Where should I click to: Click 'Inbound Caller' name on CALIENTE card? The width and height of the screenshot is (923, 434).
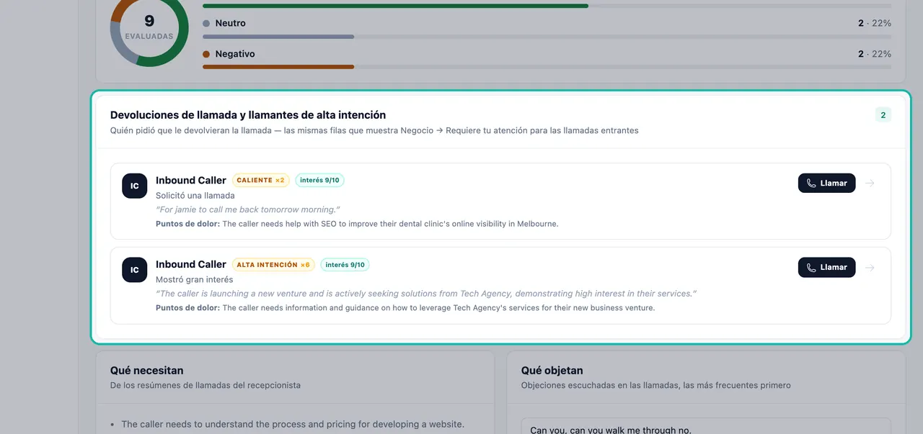click(191, 180)
